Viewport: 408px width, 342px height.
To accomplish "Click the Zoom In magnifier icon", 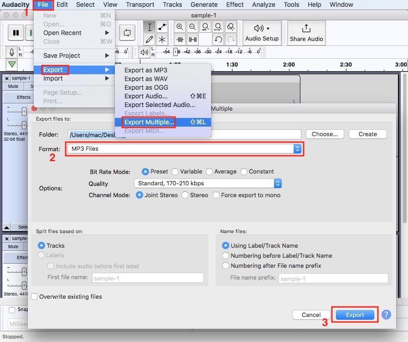I will (180, 27).
